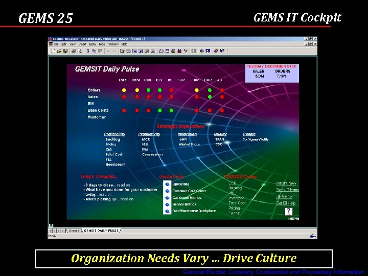This screenshot has height=276, width=368.
Task: Open the What's New link
Action: click(286, 183)
